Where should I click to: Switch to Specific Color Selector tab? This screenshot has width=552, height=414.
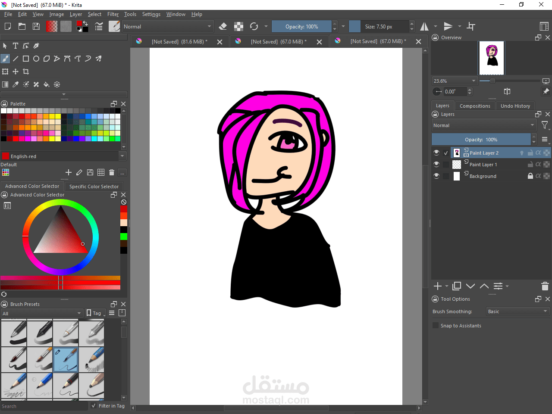coord(94,187)
